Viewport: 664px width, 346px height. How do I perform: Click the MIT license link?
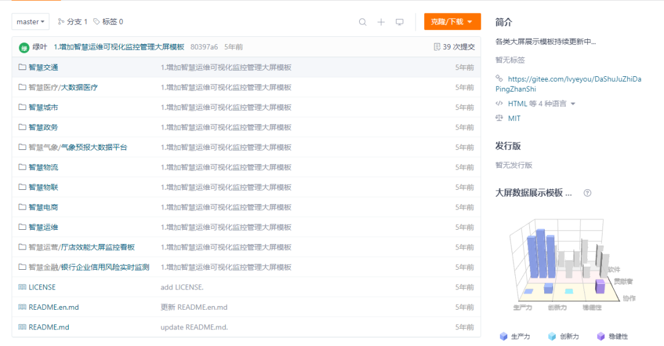514,118
